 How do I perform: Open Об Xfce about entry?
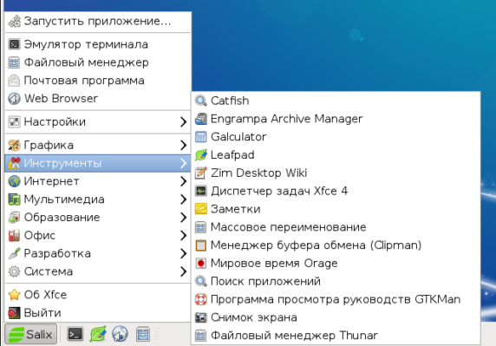97,295
